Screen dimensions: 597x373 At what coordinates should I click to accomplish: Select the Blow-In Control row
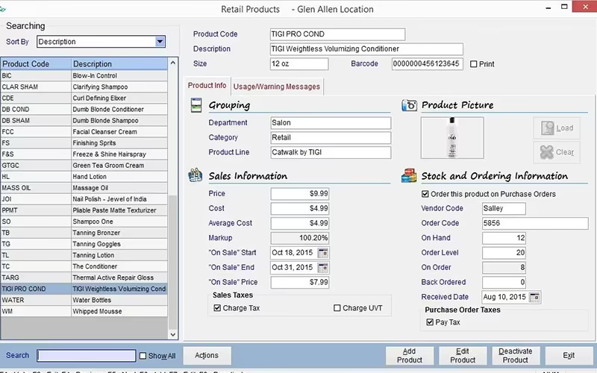84,76
